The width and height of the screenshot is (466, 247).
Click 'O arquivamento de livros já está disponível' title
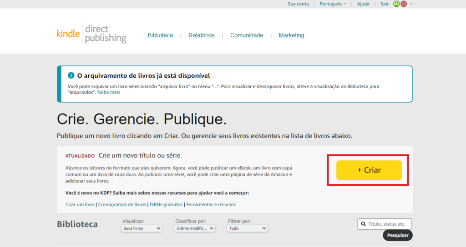143,76
